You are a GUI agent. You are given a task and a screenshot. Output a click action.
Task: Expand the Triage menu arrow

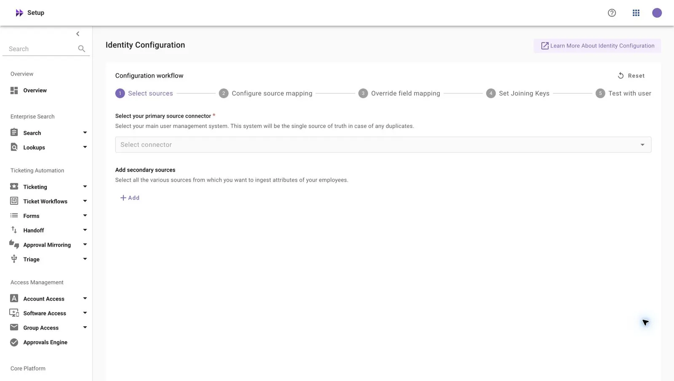point(85,259)
